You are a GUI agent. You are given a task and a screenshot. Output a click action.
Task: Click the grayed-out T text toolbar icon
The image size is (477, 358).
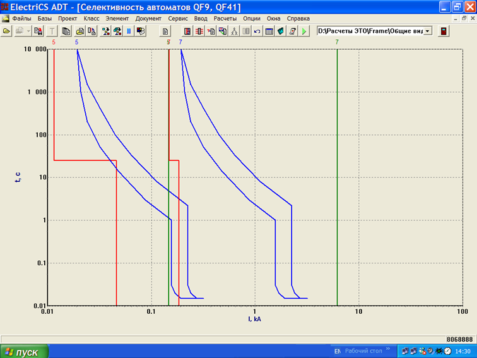coord(52,31)
